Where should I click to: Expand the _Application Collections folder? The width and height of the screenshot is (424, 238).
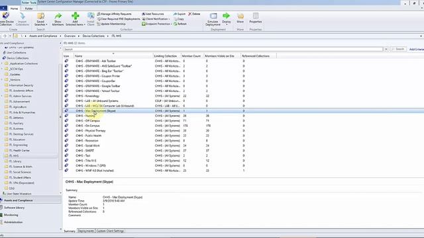pyautogui.click(x=2, y=63)
